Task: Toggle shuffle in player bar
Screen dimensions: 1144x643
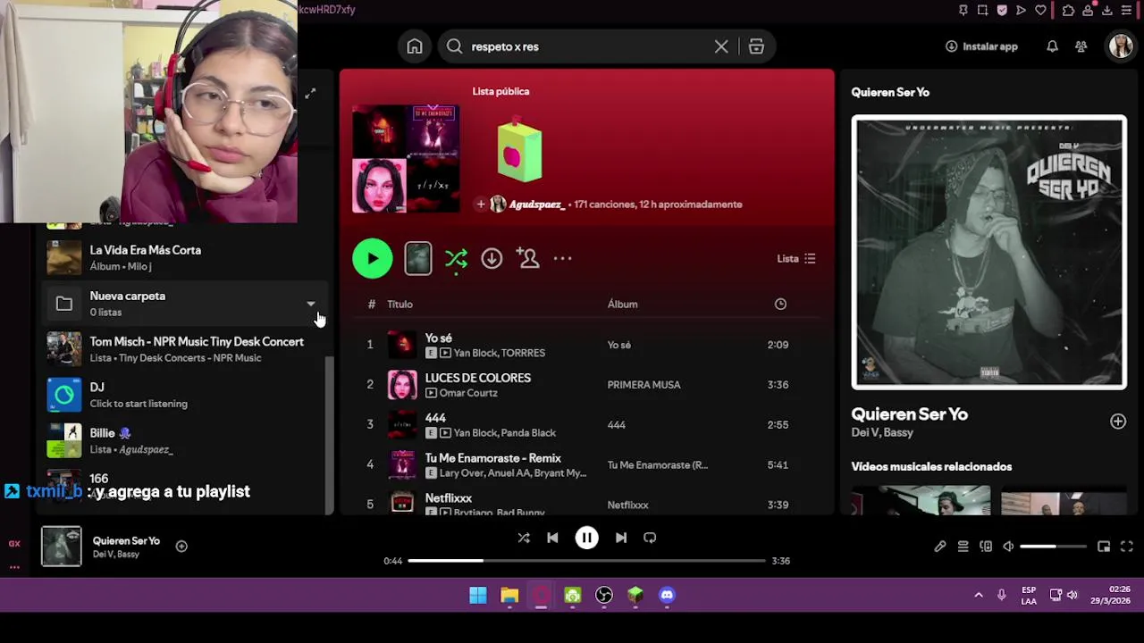Action: coord(524,538)
